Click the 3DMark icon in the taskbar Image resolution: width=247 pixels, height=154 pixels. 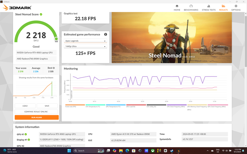[x=178, y=151]
